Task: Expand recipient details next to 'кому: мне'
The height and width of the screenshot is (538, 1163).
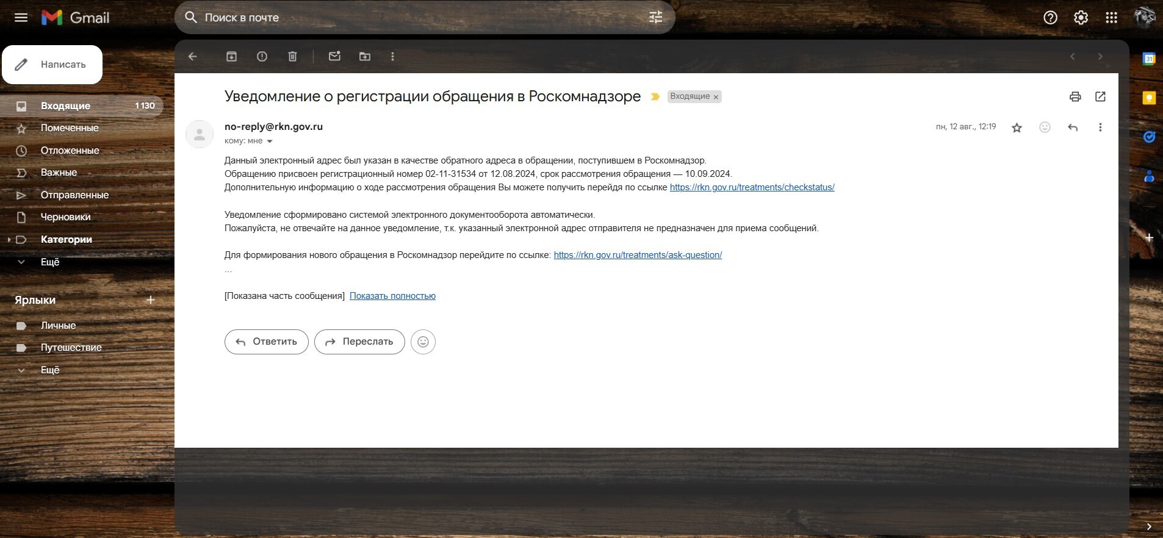Action: [270, 142]
